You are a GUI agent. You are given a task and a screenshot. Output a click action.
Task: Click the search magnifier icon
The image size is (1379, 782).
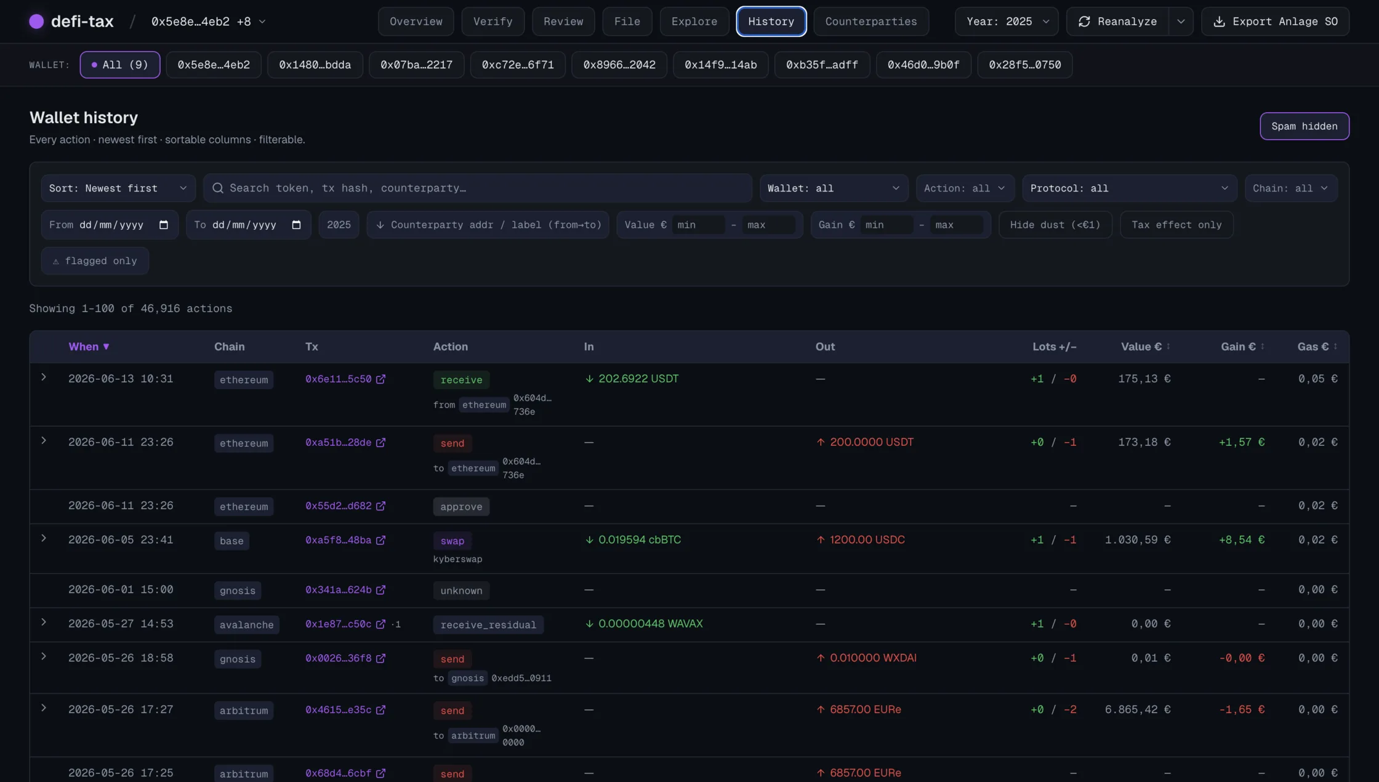pyautogui.click(x=217, y=188)
